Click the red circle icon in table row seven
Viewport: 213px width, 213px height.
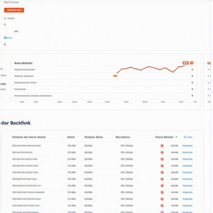(162, 186)
